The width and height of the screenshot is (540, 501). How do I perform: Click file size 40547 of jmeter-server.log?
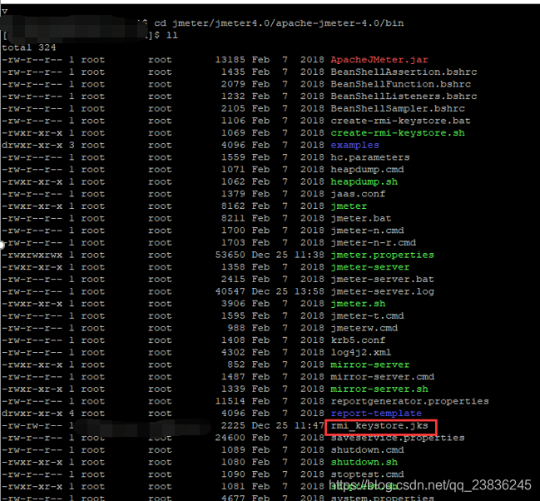click(230, 291)
